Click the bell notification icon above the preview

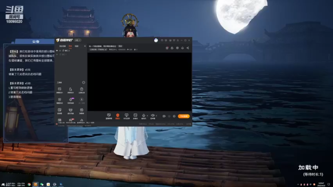182,48
